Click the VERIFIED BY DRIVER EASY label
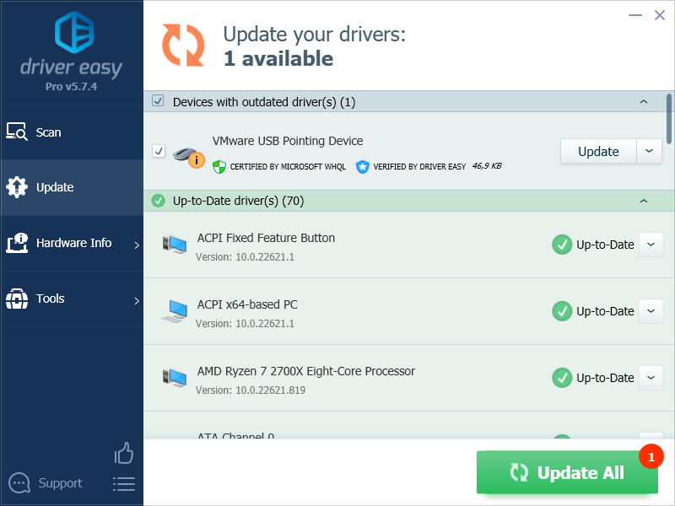 click(x=419, y=166)
